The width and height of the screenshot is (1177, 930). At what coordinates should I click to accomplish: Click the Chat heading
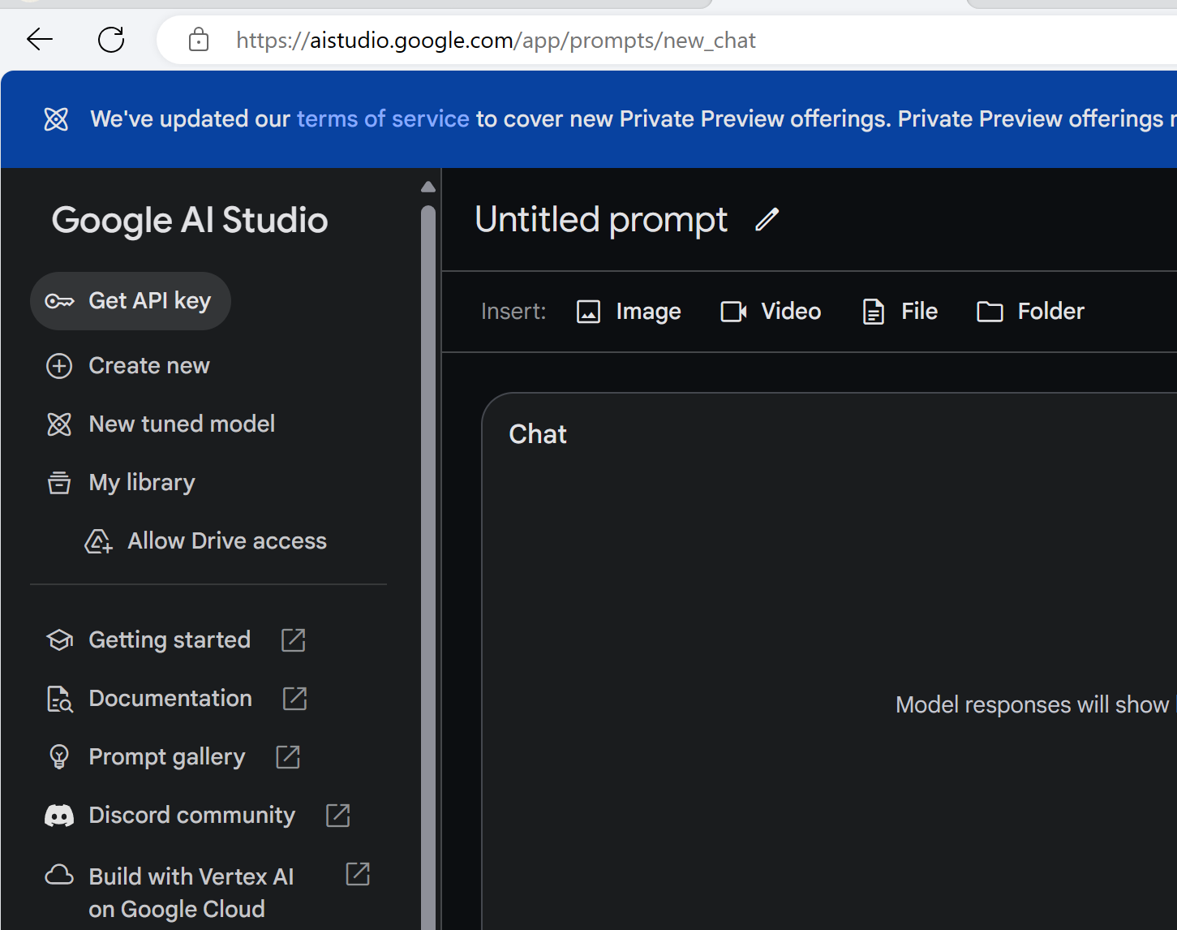pos(538,434)
